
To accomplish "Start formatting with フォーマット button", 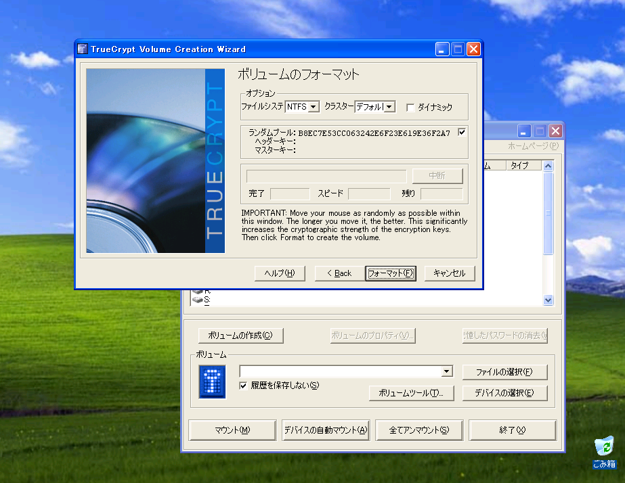I will (x=391, y=273).
